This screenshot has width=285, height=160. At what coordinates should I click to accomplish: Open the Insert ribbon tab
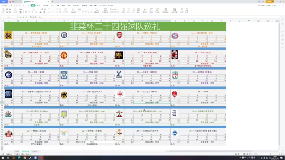pos(38,6)
